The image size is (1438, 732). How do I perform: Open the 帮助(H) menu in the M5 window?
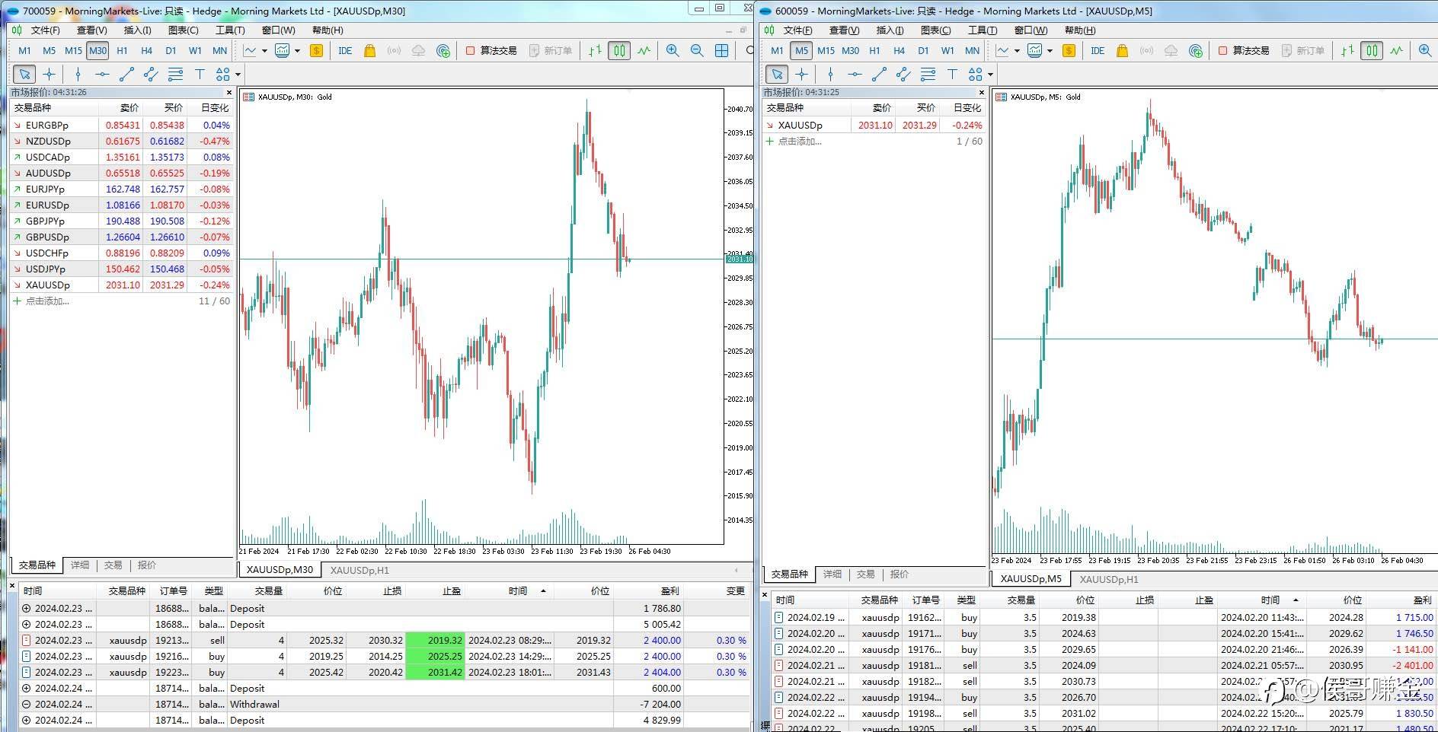(x=1080, y=30)
